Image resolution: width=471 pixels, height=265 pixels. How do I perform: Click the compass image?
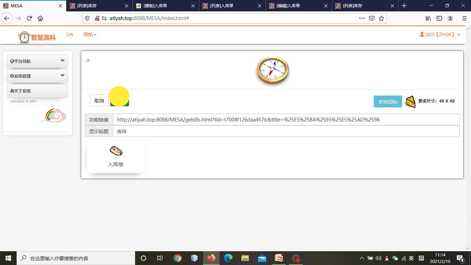pos(273,71)
